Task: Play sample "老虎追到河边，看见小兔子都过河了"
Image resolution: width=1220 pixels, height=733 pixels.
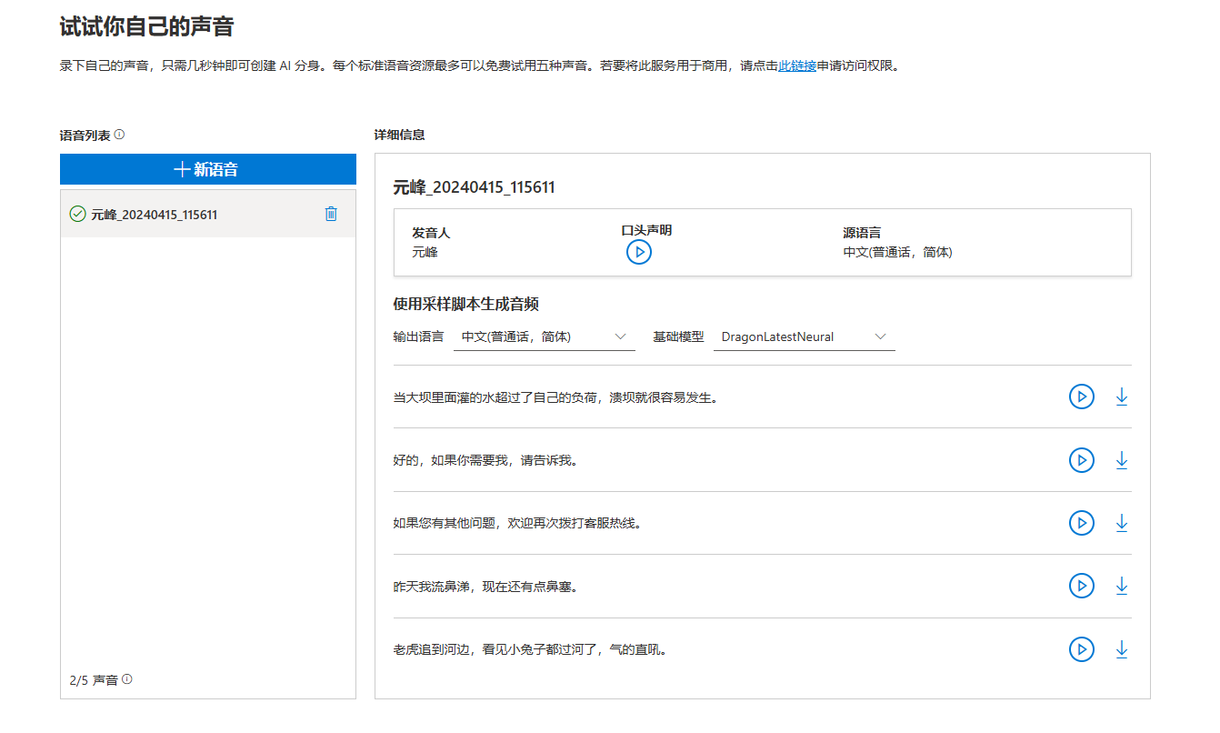Action: (1082, 649)
